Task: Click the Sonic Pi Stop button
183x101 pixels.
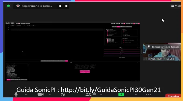Action: tap(13, 24)
